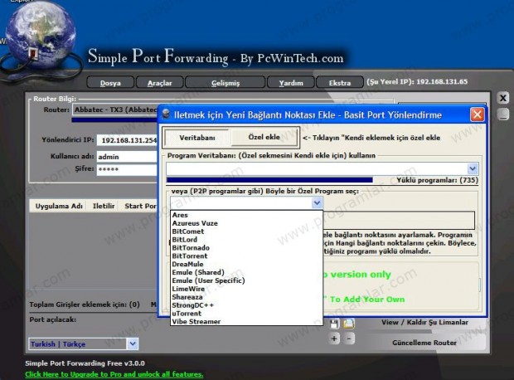Click Uygulama Adı column header
Screen dimensions: 514x380
59,206
